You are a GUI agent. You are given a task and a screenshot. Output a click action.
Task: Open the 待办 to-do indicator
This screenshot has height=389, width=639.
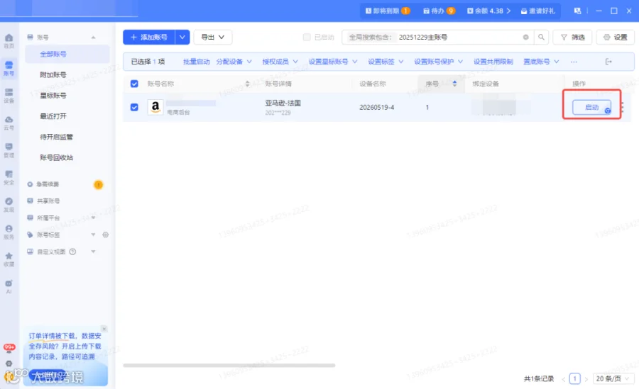pos(439,11)
